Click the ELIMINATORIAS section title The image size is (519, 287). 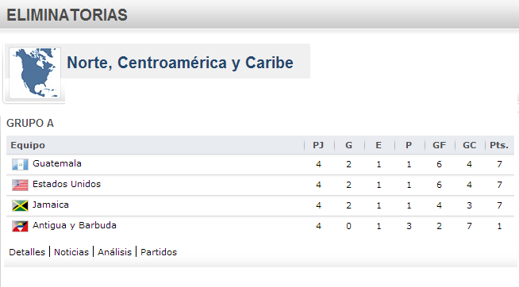[67, 15]
